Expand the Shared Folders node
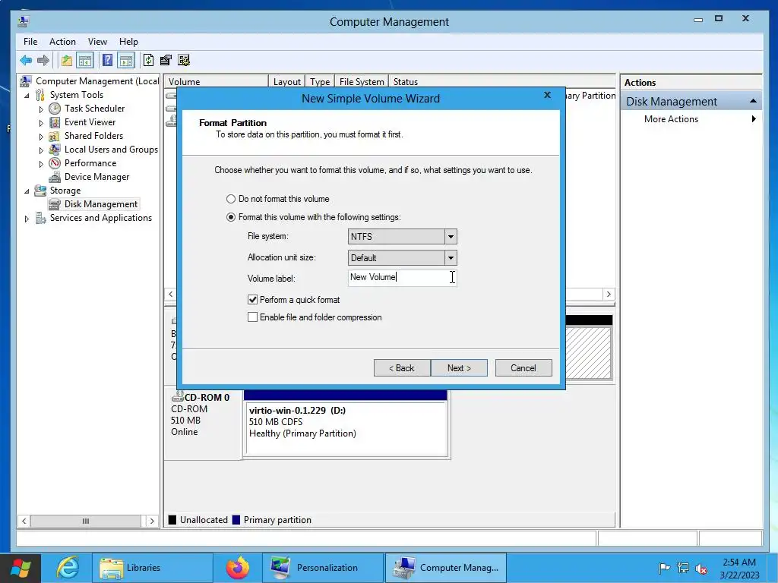Image resolution: width=778 pixels, height=583 pixels. point(41,137)
